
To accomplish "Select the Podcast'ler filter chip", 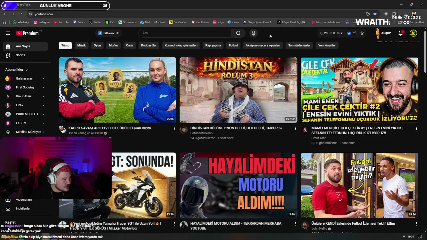I will pyautogui.click(x=149, y=45).
